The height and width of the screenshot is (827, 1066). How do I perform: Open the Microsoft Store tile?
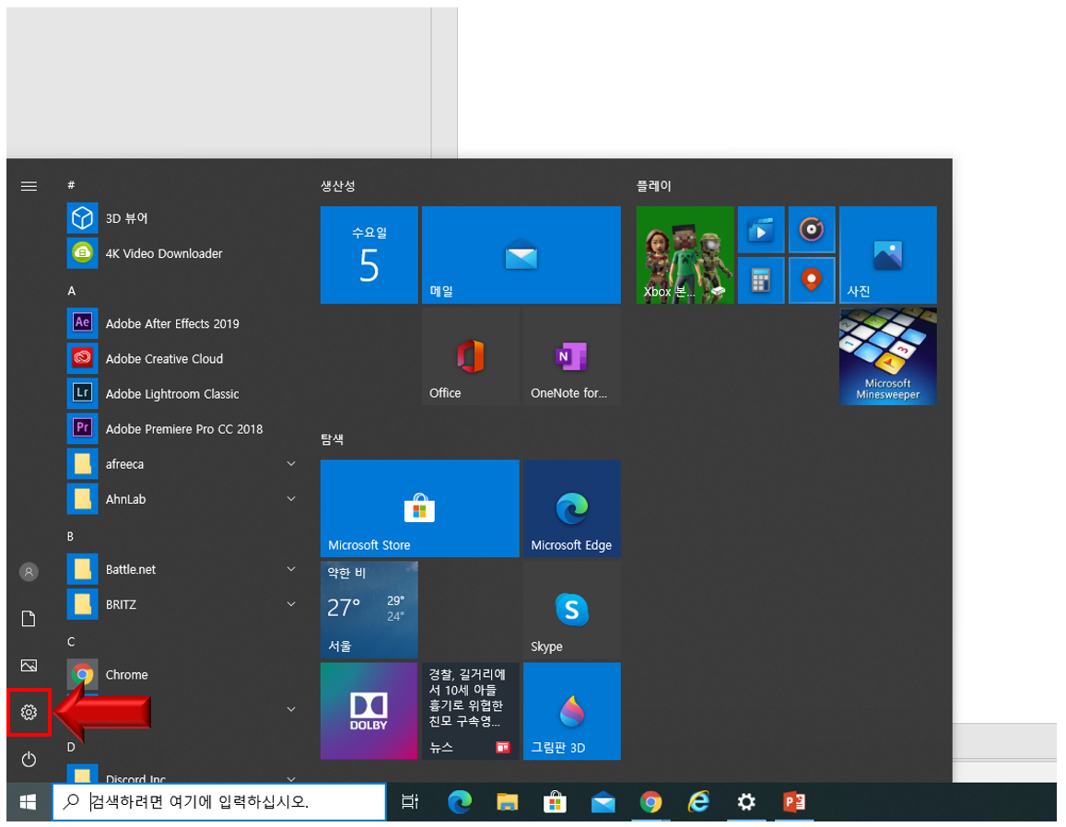(419, 508)
